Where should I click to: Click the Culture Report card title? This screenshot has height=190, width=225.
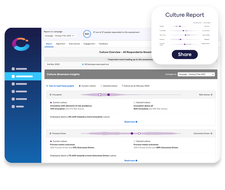tap(185, 15)
